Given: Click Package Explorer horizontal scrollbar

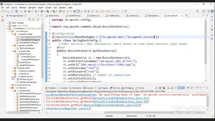Looking at the screenshot, I should (19, 112).
